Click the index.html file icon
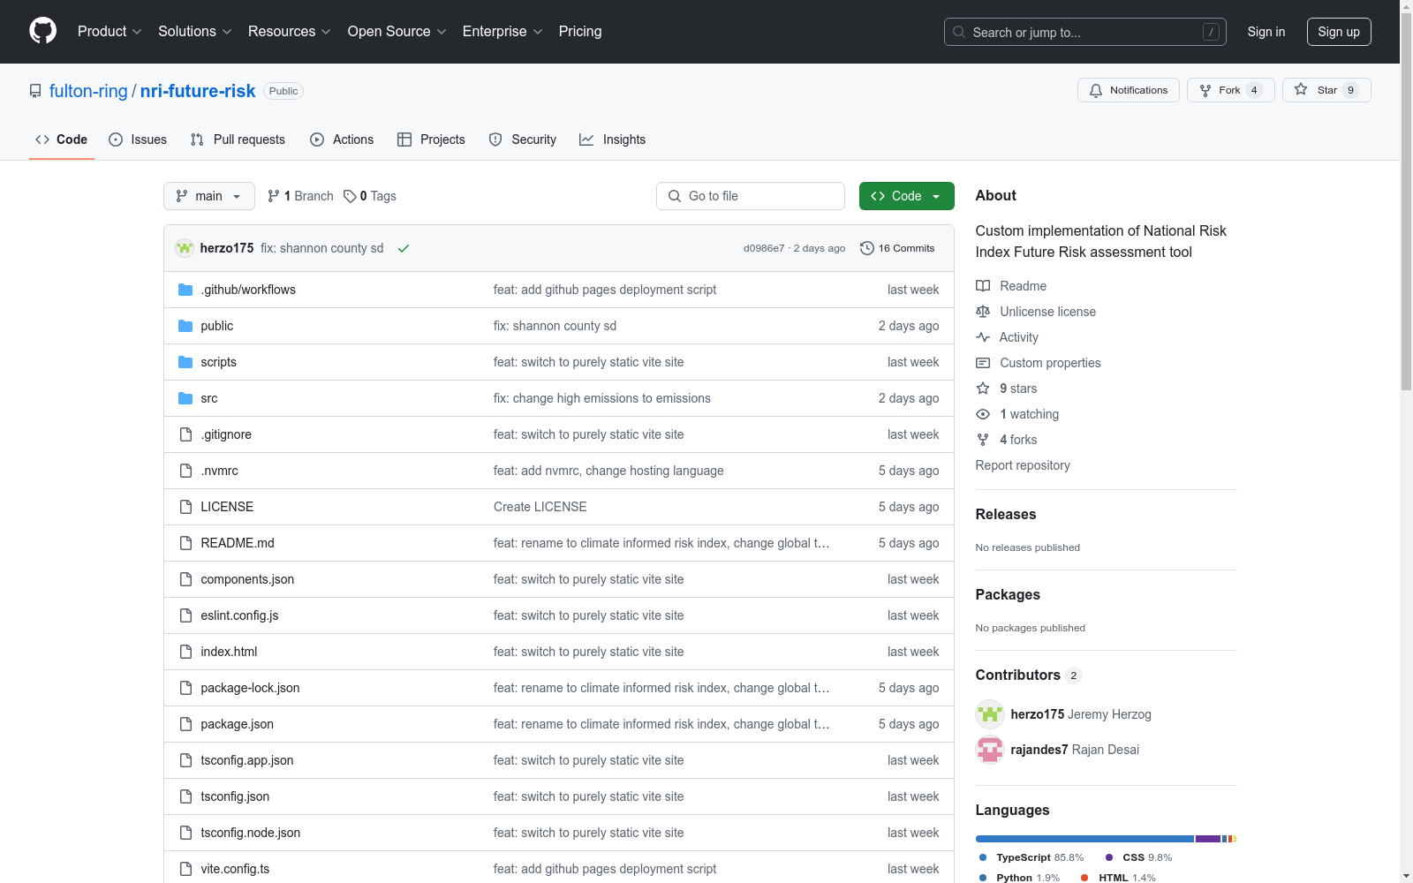Screen dimensions: 1413x883 [185, 652]
